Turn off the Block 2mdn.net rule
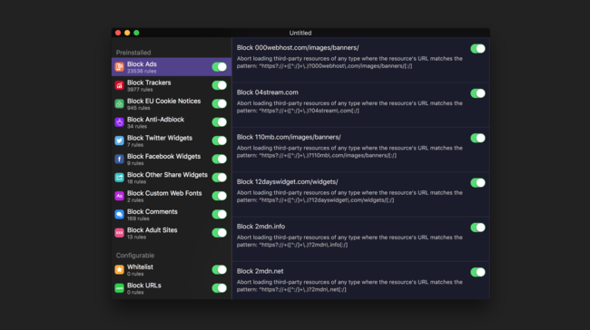 (x=477, y=272)
